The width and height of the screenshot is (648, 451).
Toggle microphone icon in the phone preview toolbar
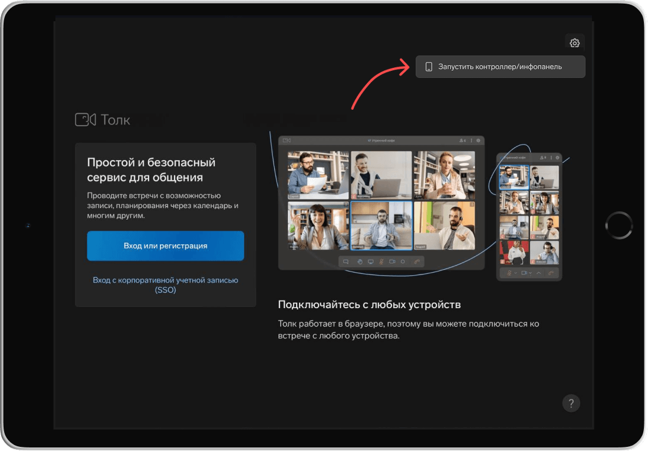click(509, 273)
